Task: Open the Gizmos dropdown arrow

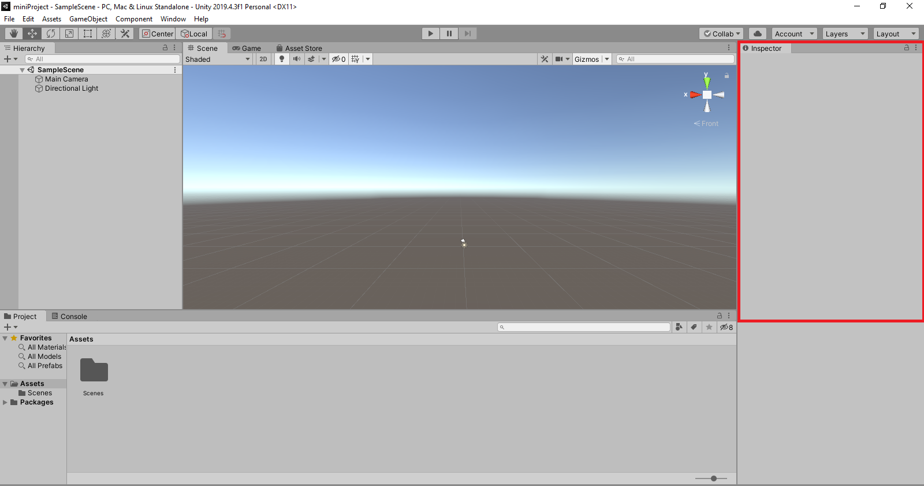Action: 607,59
